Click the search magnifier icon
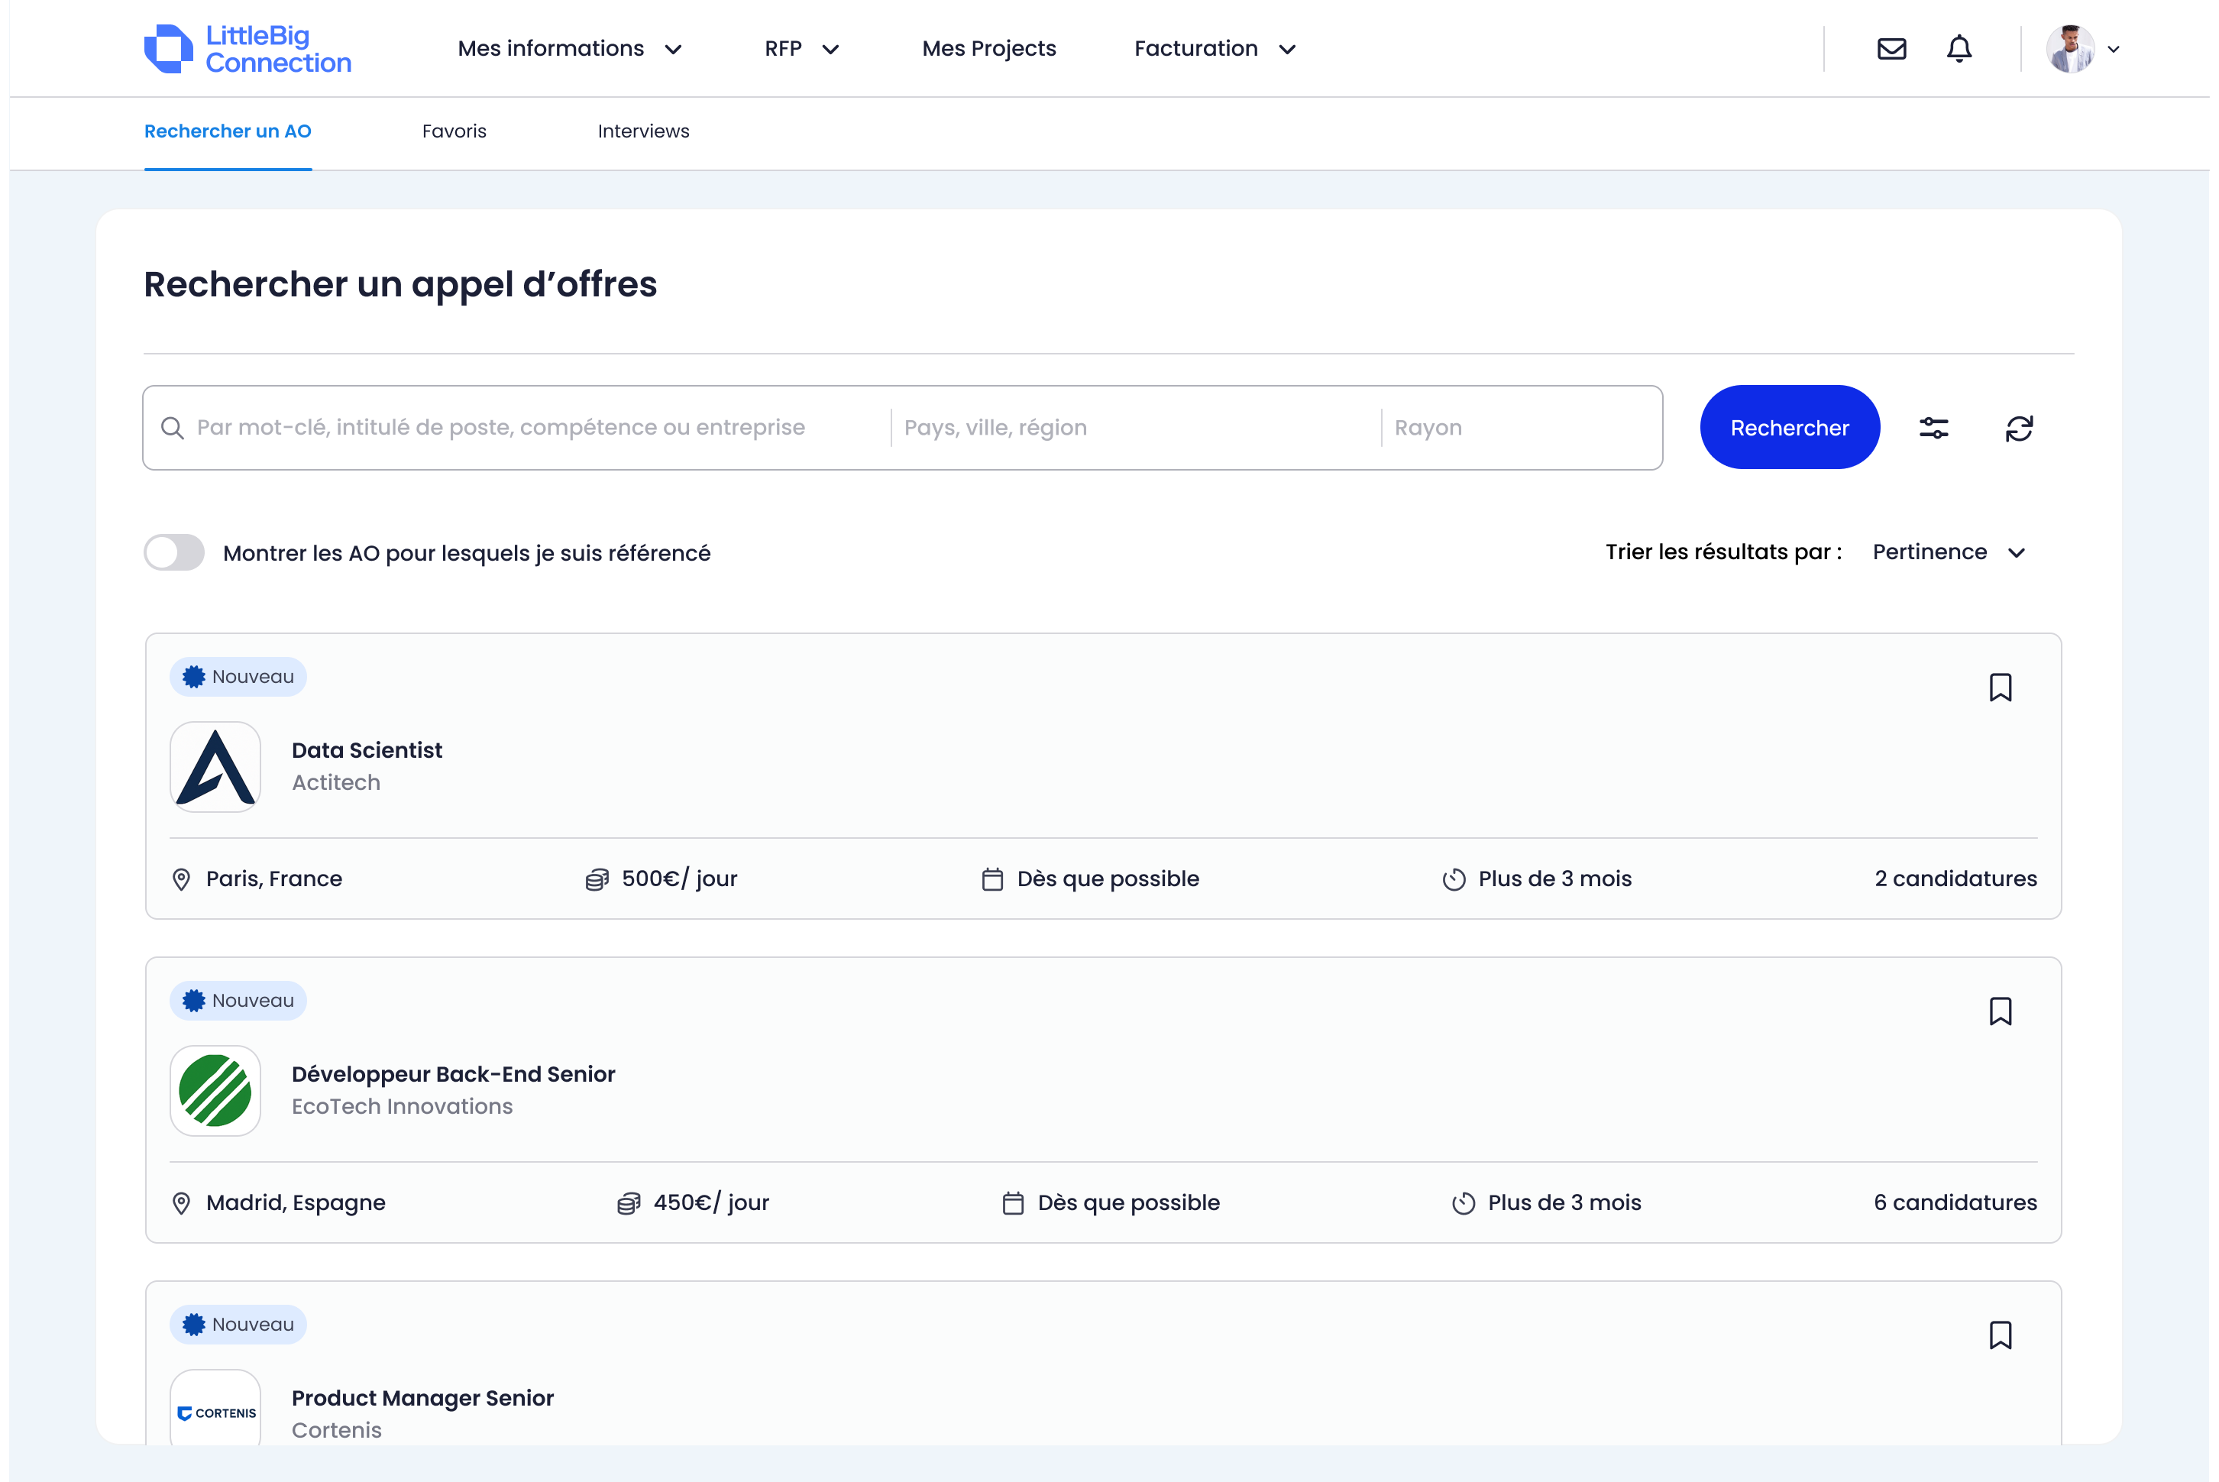This screenshot has height=1482, width=2219. tap(172, 428)
